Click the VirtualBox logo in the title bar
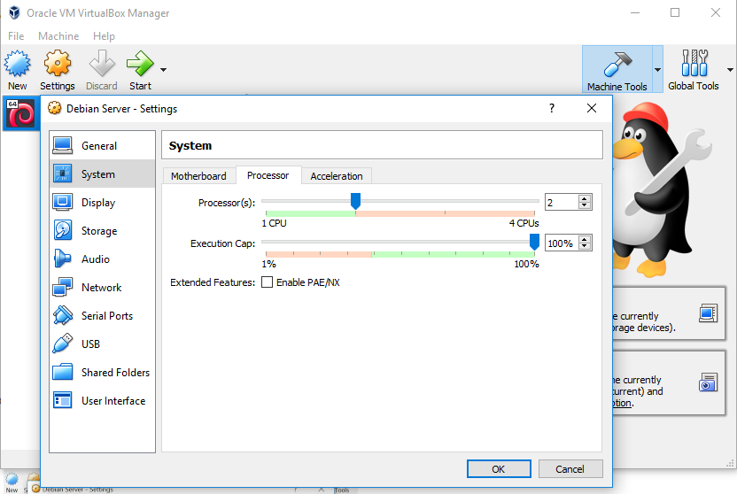 14,12
